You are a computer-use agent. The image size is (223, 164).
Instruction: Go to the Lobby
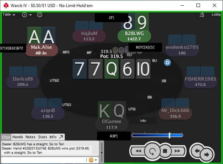(x=216, y=14)
